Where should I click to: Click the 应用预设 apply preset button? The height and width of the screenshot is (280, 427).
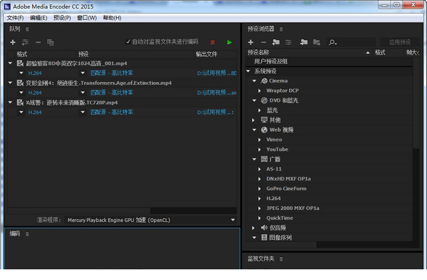click(x=400, y=42)
